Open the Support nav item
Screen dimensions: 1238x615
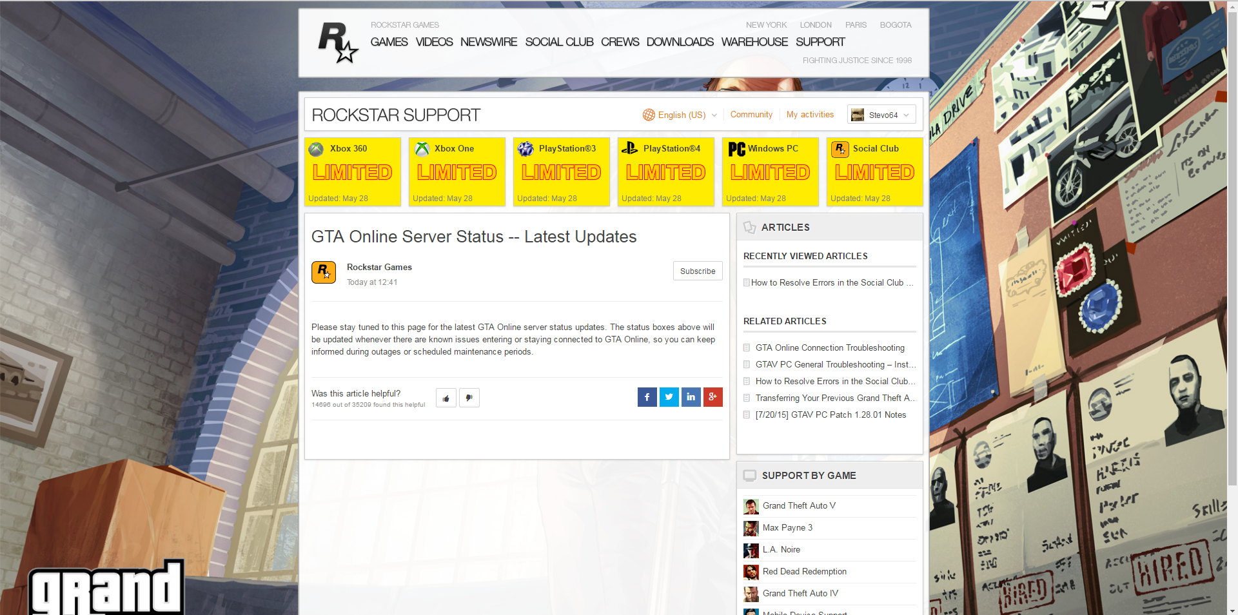pos(820,42)
